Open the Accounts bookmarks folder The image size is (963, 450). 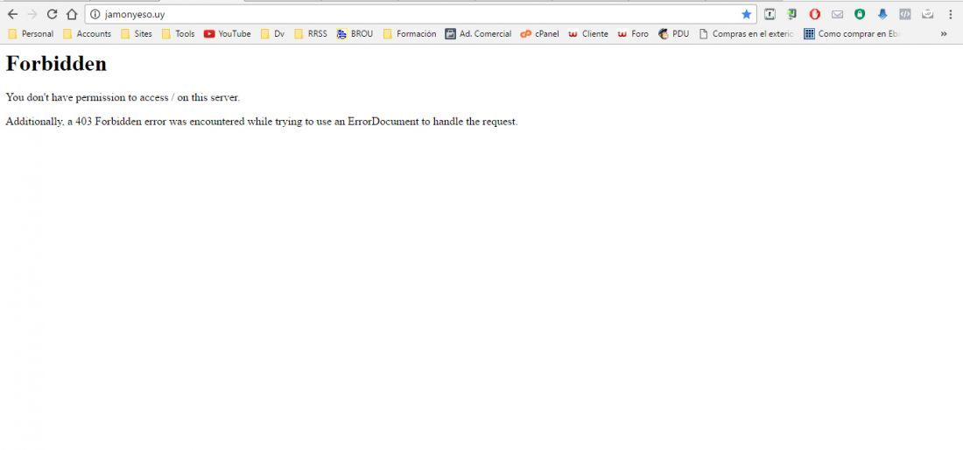pos(88,34)
